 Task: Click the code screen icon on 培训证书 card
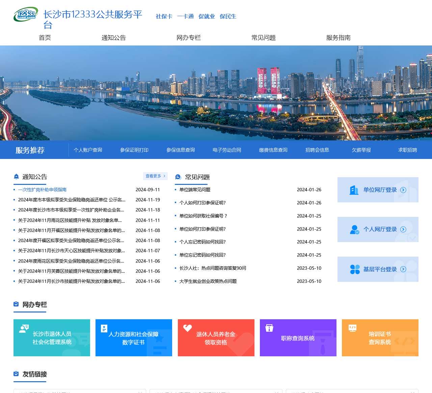tap(352, 328)
